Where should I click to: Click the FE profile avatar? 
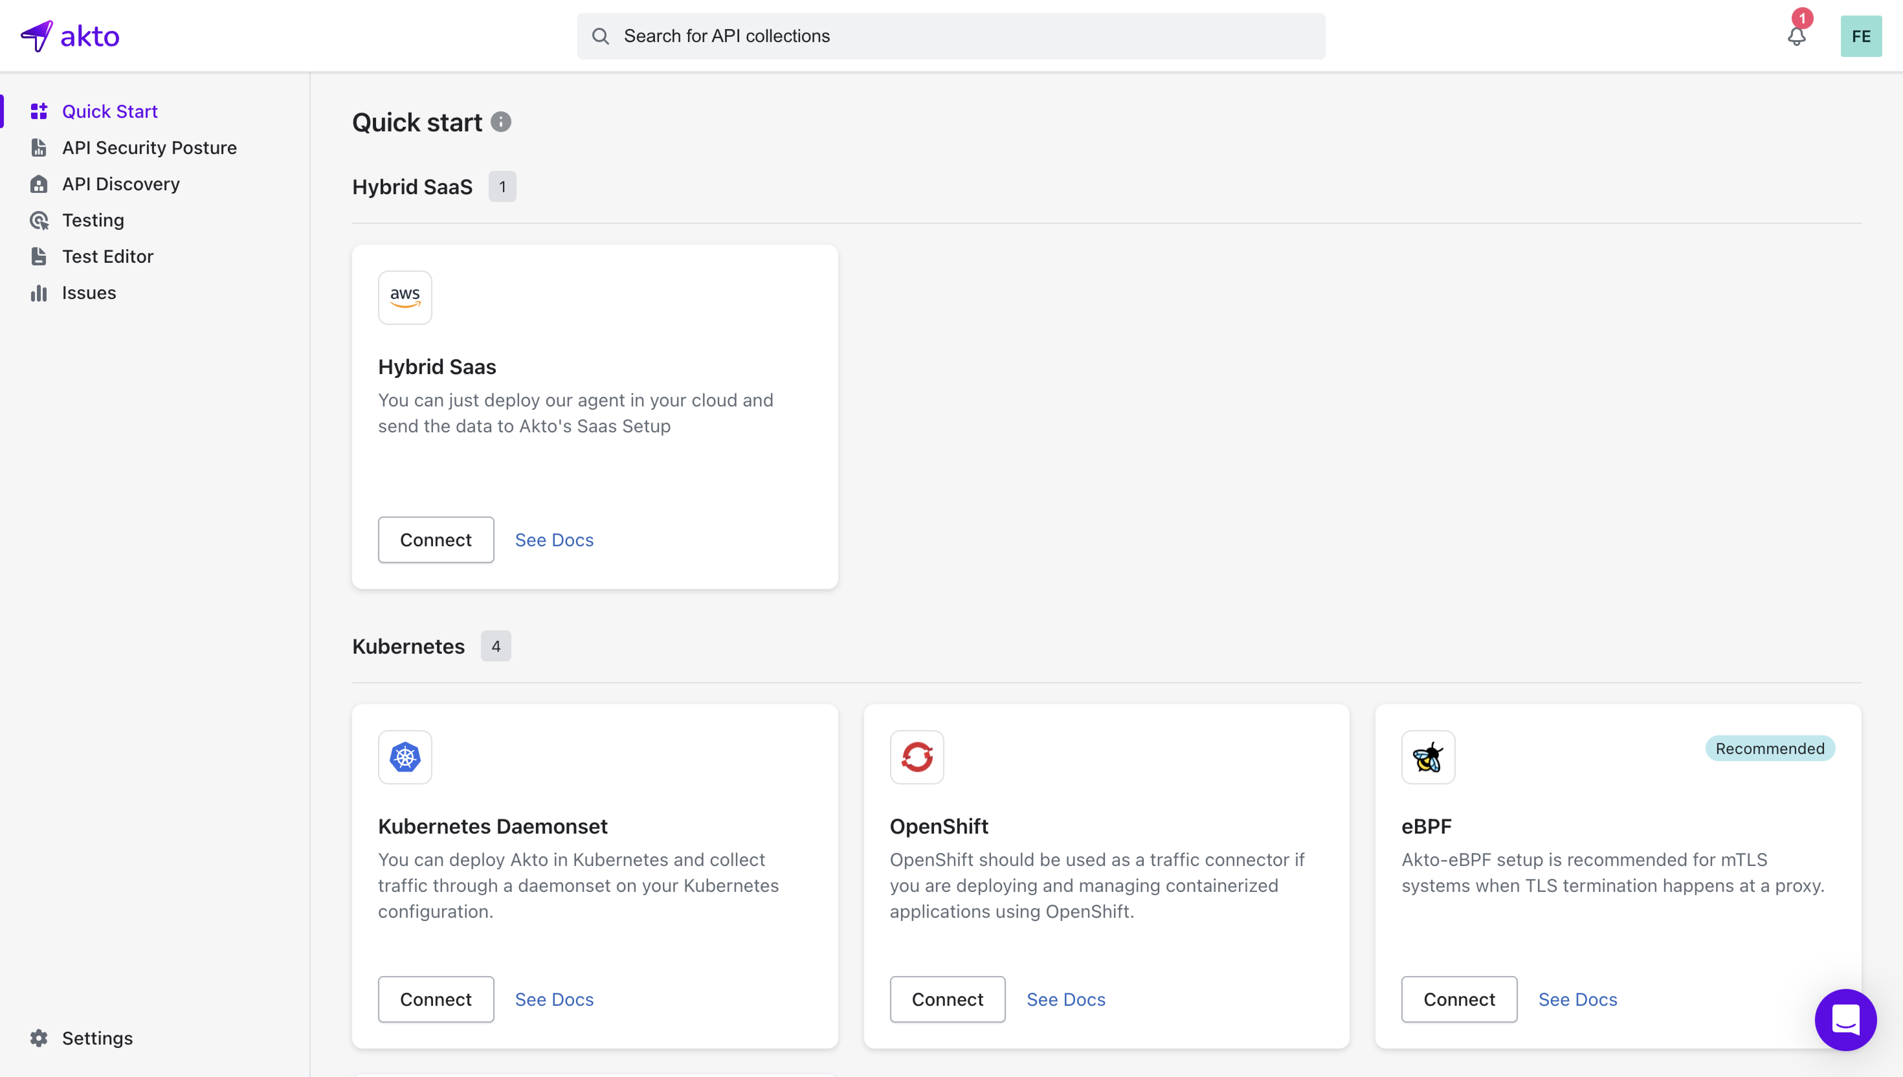[1861, 36]
